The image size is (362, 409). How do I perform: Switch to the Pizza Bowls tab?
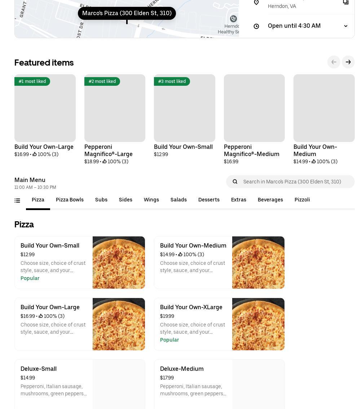70,200
